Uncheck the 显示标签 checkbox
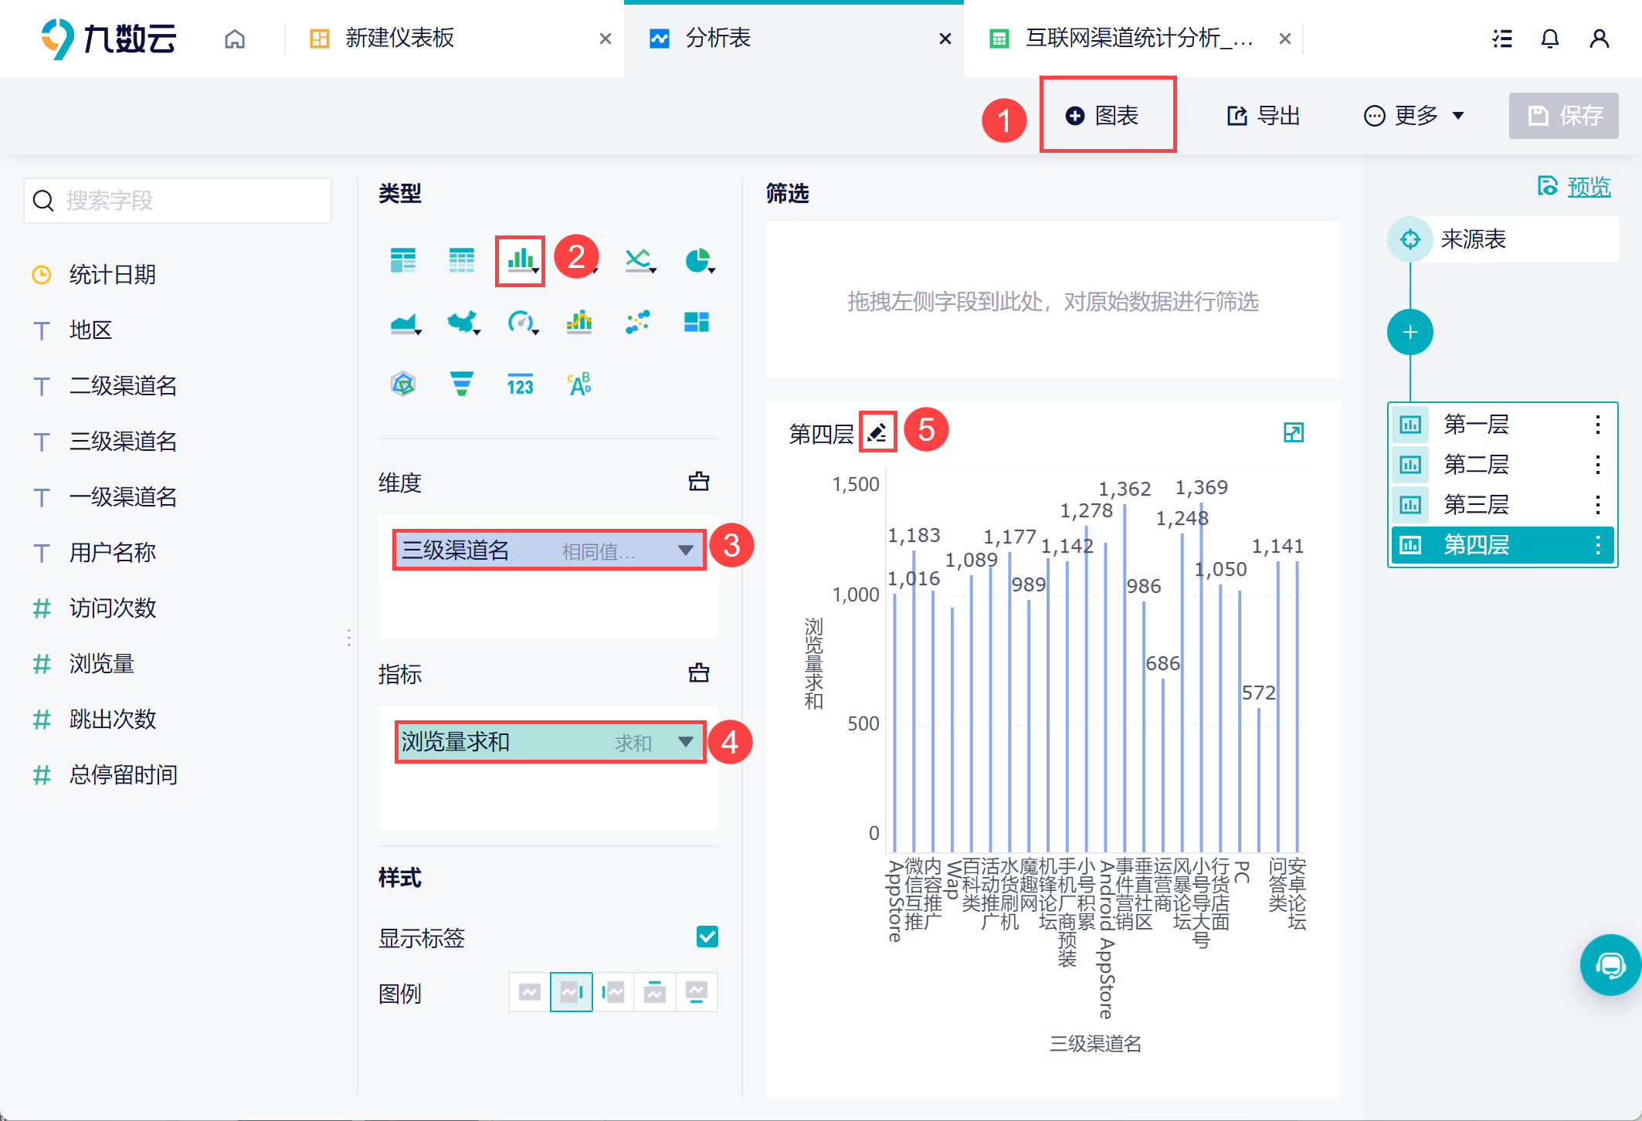Image resolution: width=1642 pixels, height=1121 pixels. [707, 936]
